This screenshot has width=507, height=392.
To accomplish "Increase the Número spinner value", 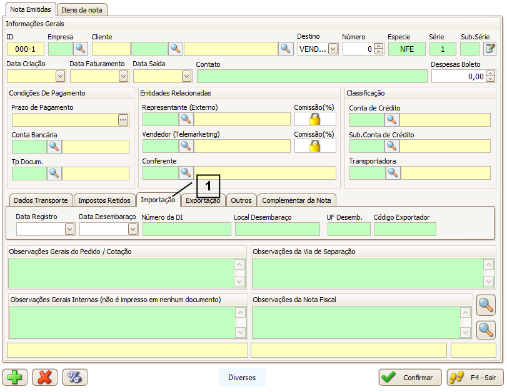I will coord(378,46).
